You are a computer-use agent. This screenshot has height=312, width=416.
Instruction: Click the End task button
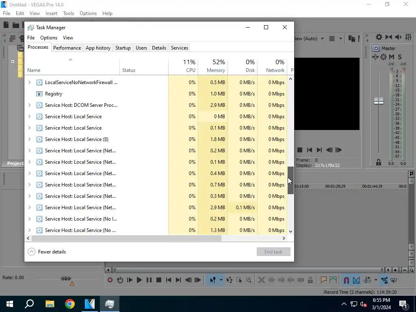coord(273,252)
